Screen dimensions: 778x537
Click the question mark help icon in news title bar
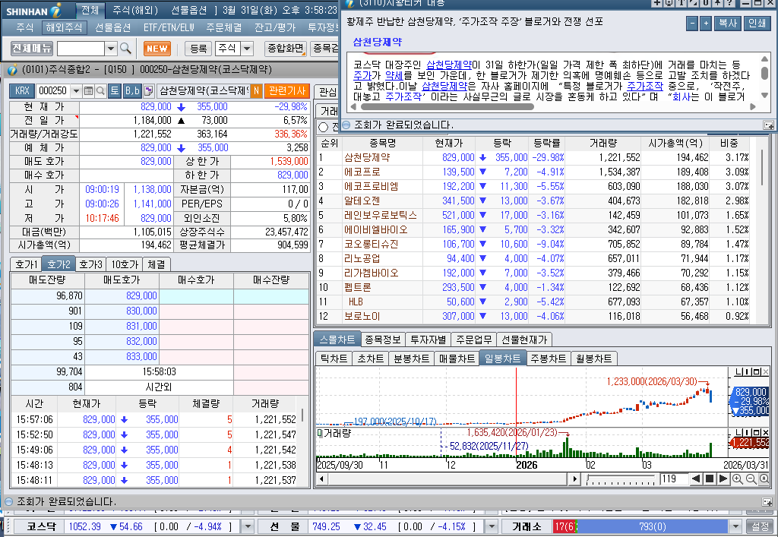[x=729, y=3]
